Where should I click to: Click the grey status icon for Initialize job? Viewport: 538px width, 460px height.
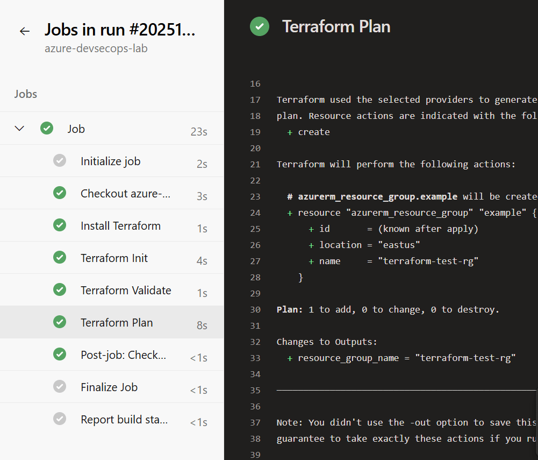click(x=60, y=161)
